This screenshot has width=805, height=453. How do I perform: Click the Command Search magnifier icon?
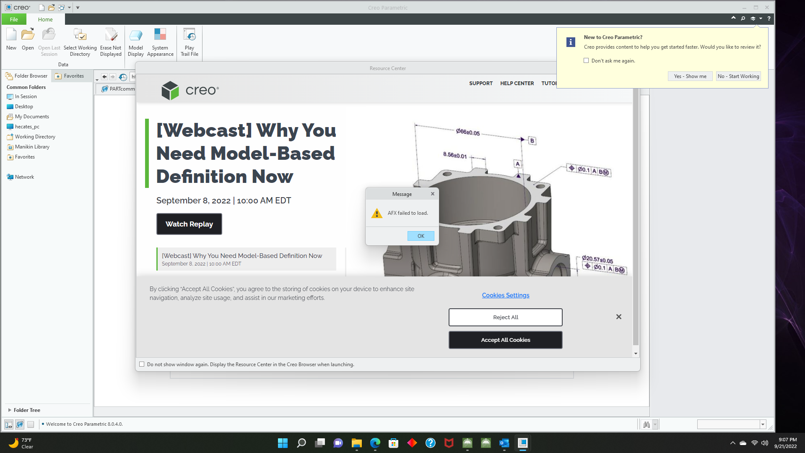(742, 18)
